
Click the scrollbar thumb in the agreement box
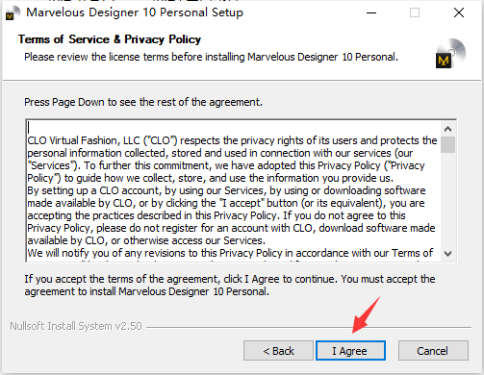pos(448,144)
